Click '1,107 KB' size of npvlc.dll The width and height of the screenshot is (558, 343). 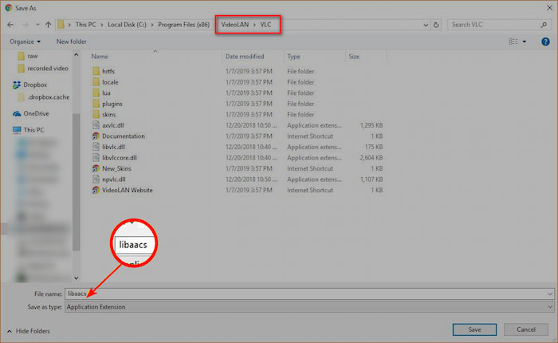coord(371,179)
